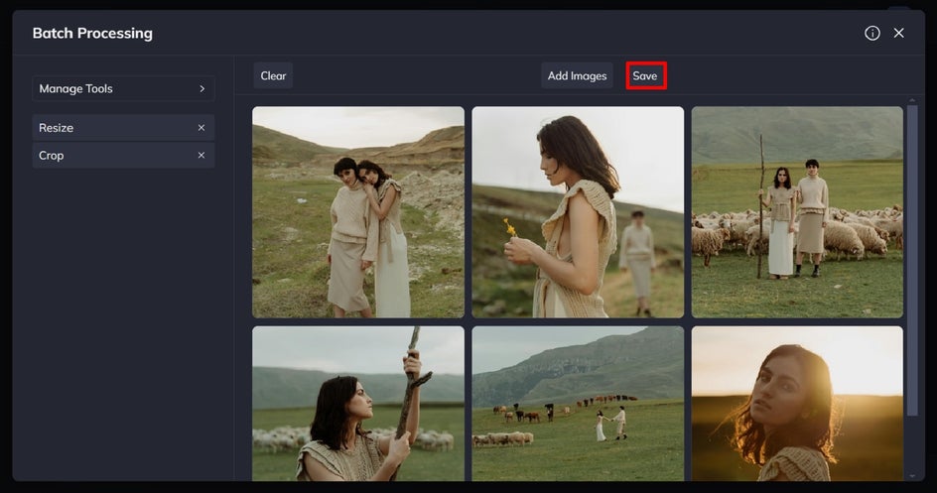Image resolution: width=937 pixels, height=493 pixels.
Task: Save the batch processed images
Action: pos(645,75)
